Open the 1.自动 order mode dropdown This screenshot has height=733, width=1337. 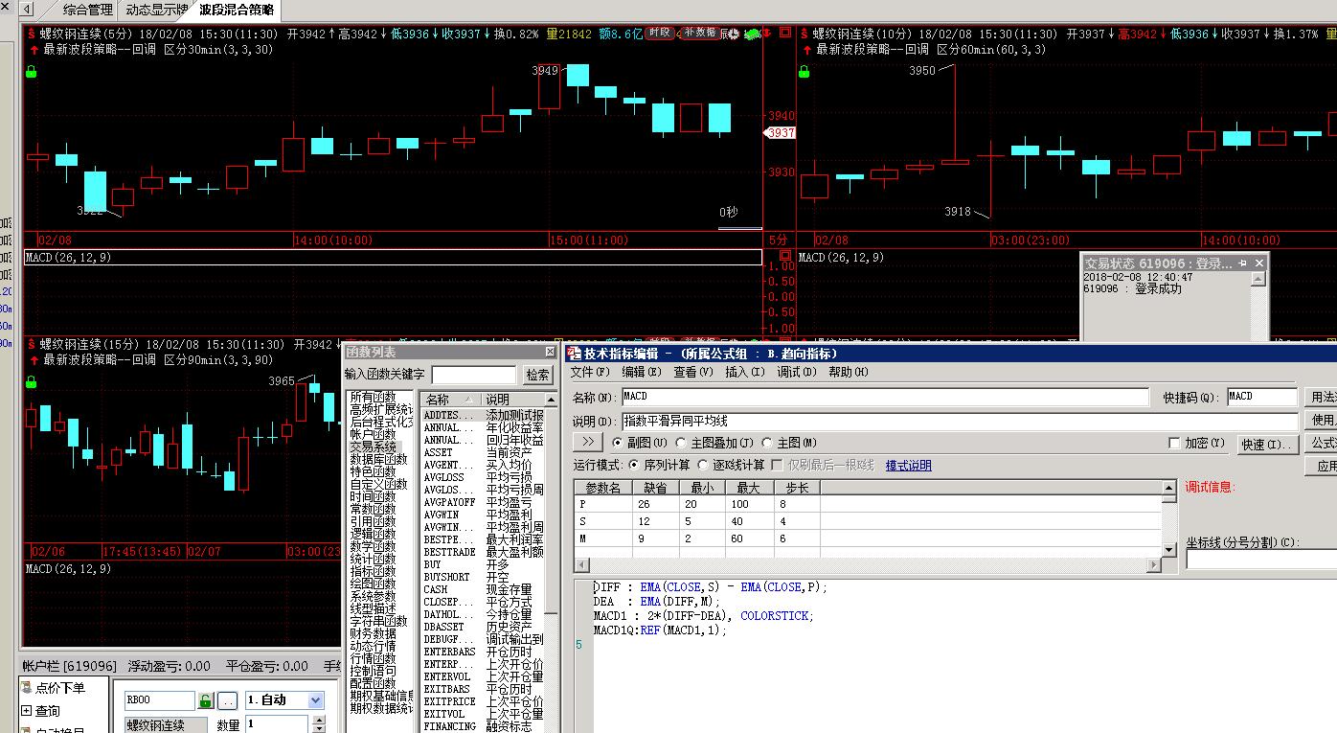coord(316,700)
